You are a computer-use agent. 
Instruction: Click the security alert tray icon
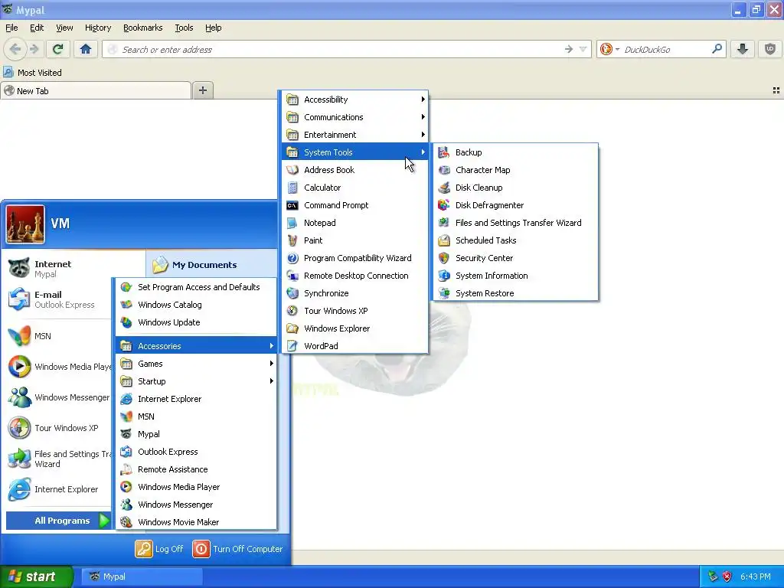727,577
